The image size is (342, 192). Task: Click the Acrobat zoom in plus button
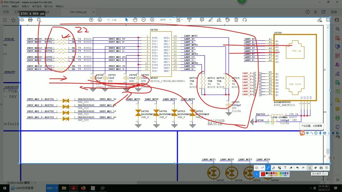[x=152, y=20]
